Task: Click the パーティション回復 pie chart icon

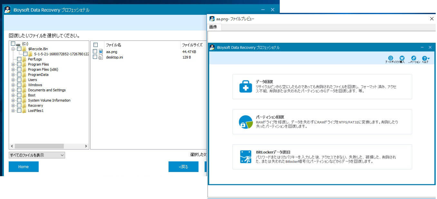Action: [246, 122]
